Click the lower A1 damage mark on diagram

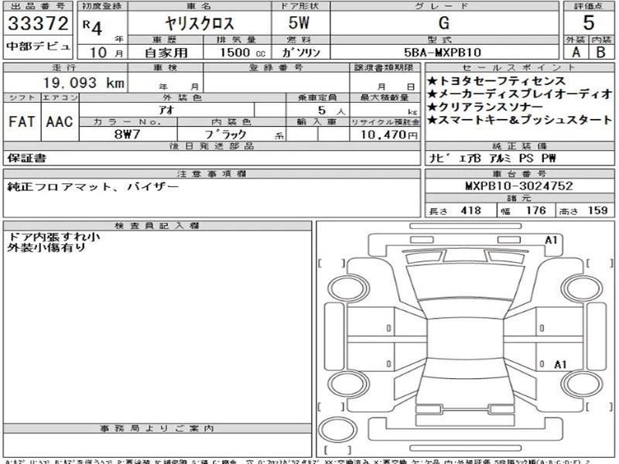pos(560,364)
